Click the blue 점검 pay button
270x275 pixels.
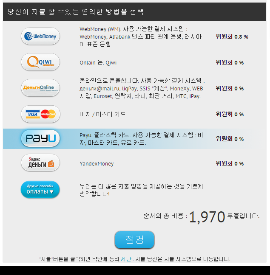134,240
